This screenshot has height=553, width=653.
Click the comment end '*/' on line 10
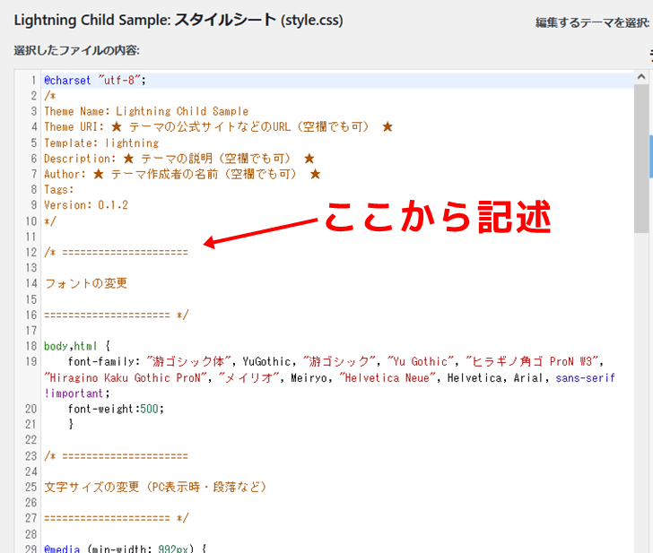50,221
